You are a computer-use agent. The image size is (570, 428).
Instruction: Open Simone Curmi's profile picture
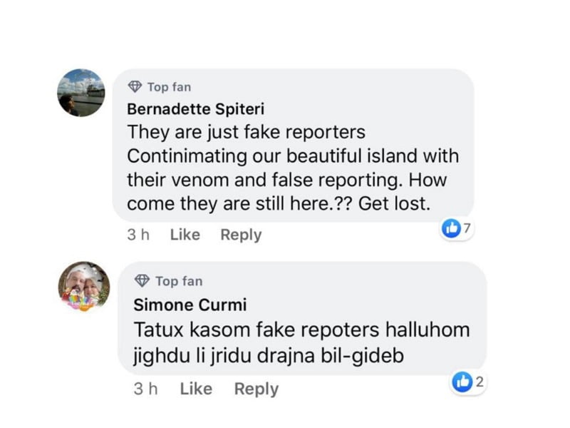point(84,287)
